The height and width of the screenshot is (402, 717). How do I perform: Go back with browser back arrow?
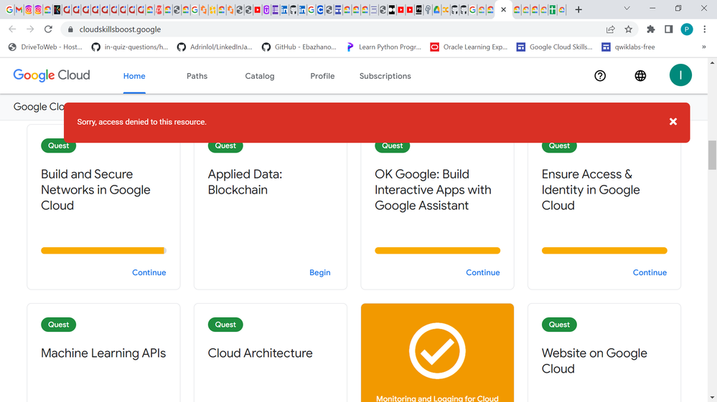(x=12, y=29)
